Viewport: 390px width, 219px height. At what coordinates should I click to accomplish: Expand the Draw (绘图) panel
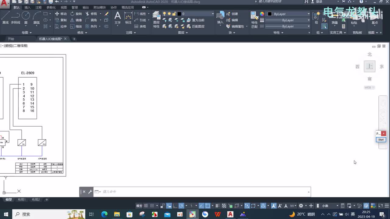tap(27, 33)
